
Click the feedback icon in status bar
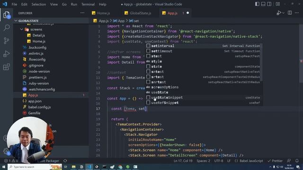click(x=289, y=161)
